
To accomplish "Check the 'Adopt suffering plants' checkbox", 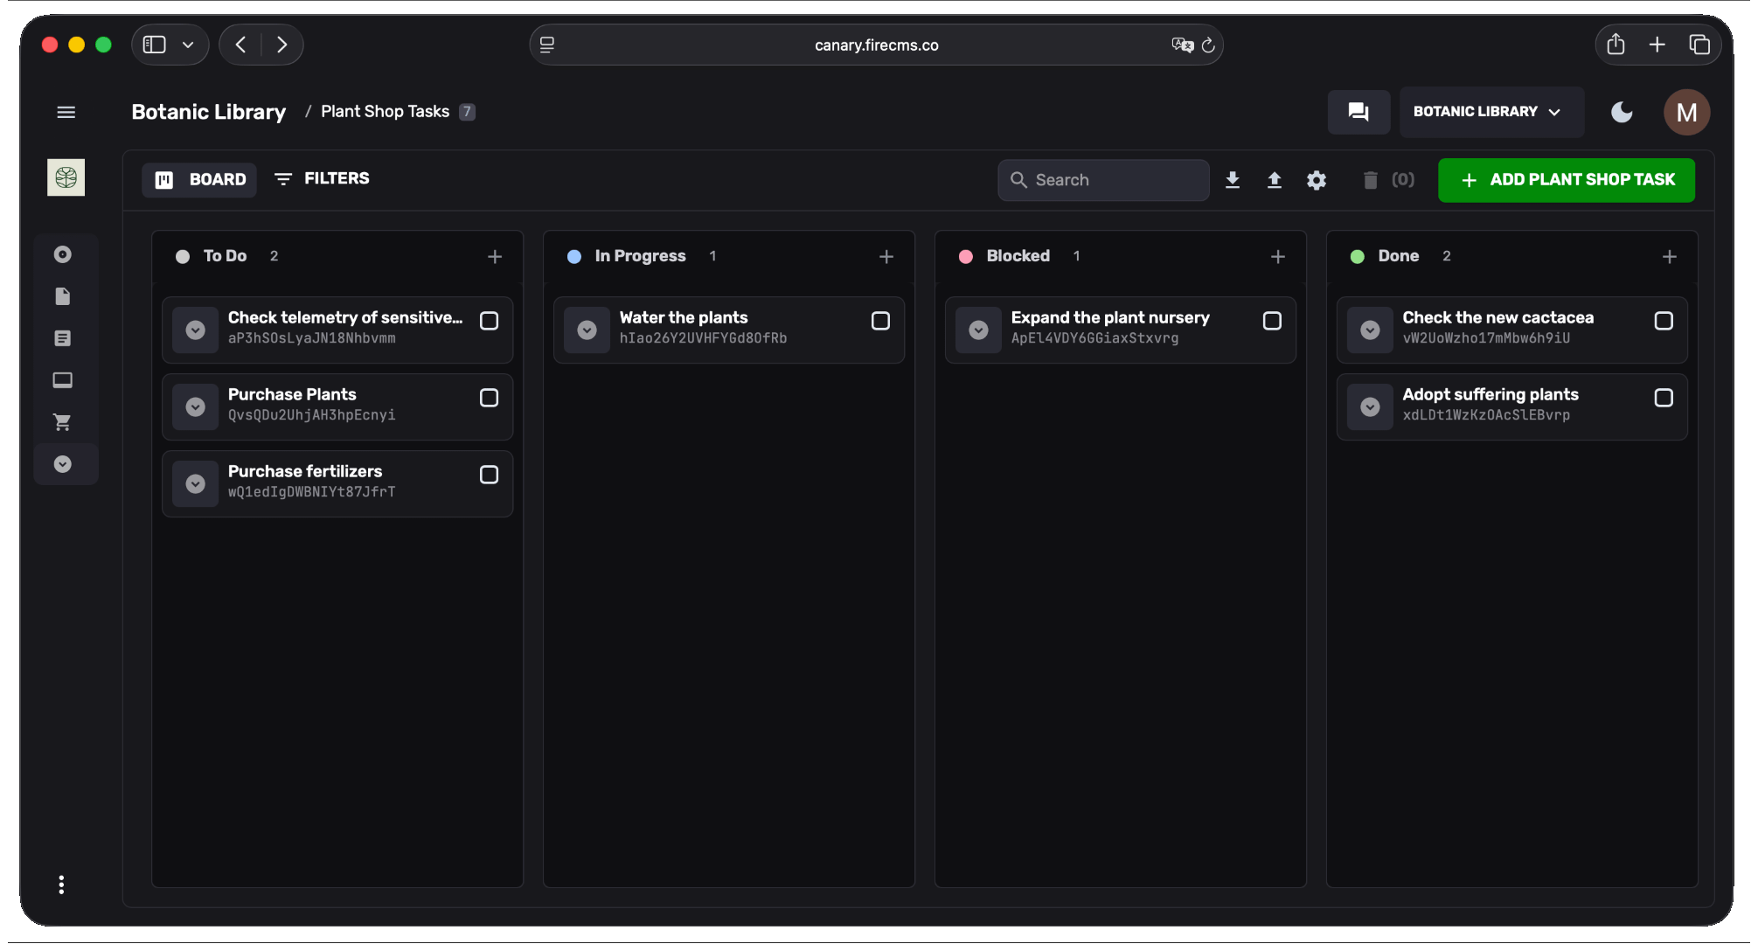I will click(1664, 398).
